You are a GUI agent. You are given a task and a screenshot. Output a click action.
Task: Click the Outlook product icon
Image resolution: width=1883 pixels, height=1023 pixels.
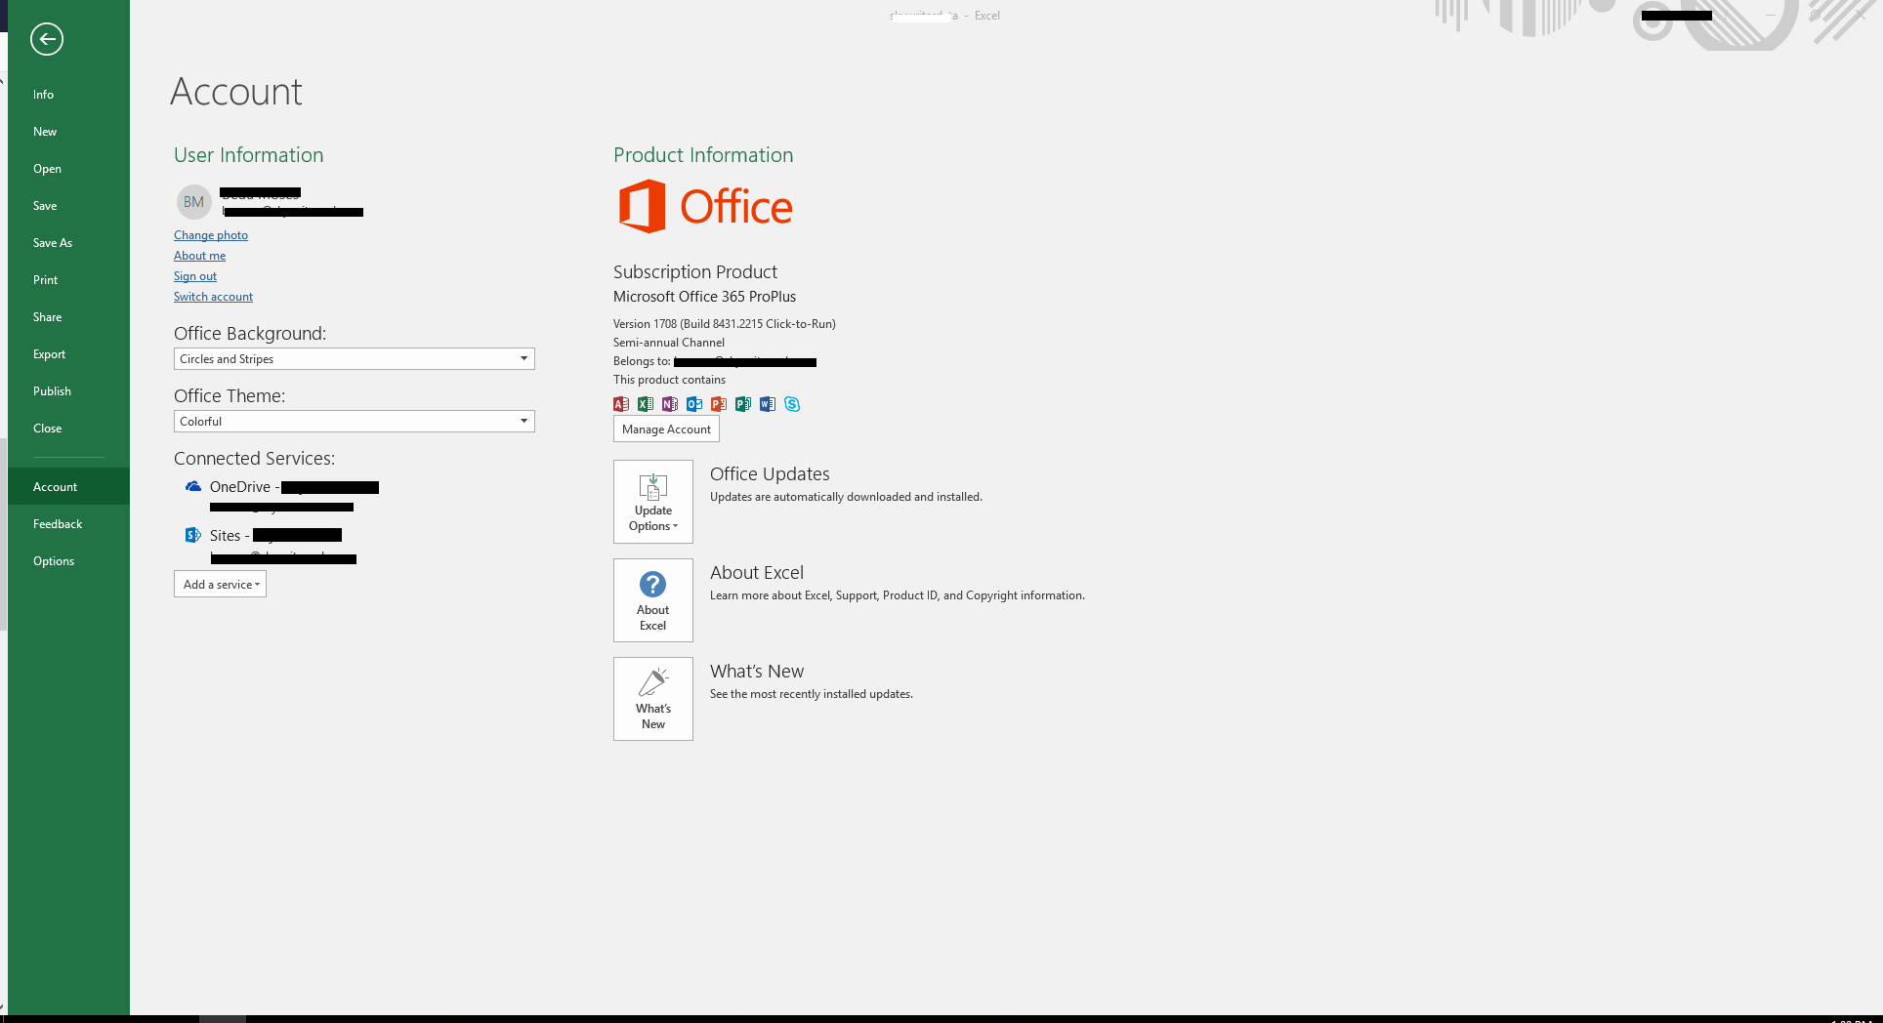pos(694,404)
